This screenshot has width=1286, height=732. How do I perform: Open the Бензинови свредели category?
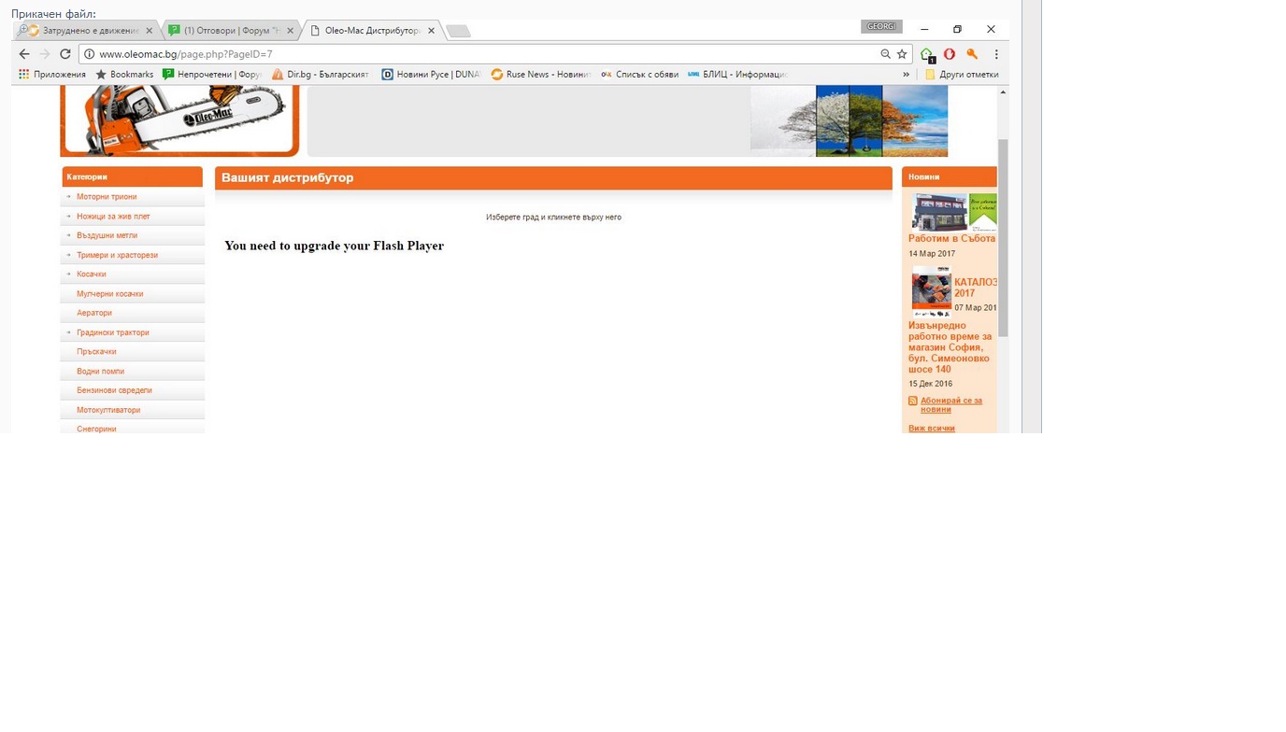point(114,390)
